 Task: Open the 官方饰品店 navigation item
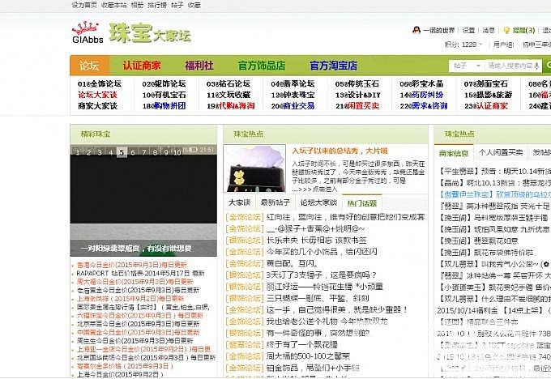(262, 66)
